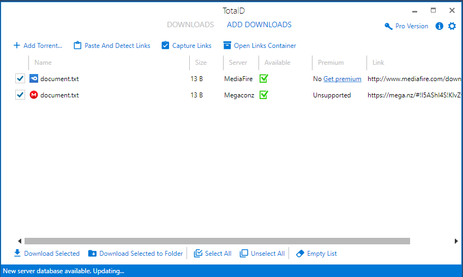Click the status bar updating message
Viewport: 463px width, 277px height.
point(63,271)
